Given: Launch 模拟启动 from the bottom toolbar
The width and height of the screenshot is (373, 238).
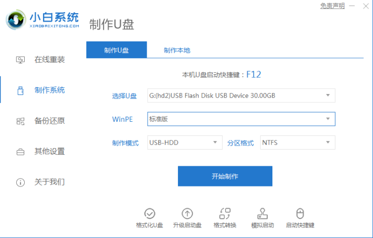Looking at the screenshot, I should click(x=262, y=213).
